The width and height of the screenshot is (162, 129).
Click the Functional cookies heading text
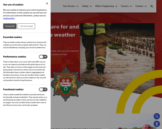(x=13, y=89)
